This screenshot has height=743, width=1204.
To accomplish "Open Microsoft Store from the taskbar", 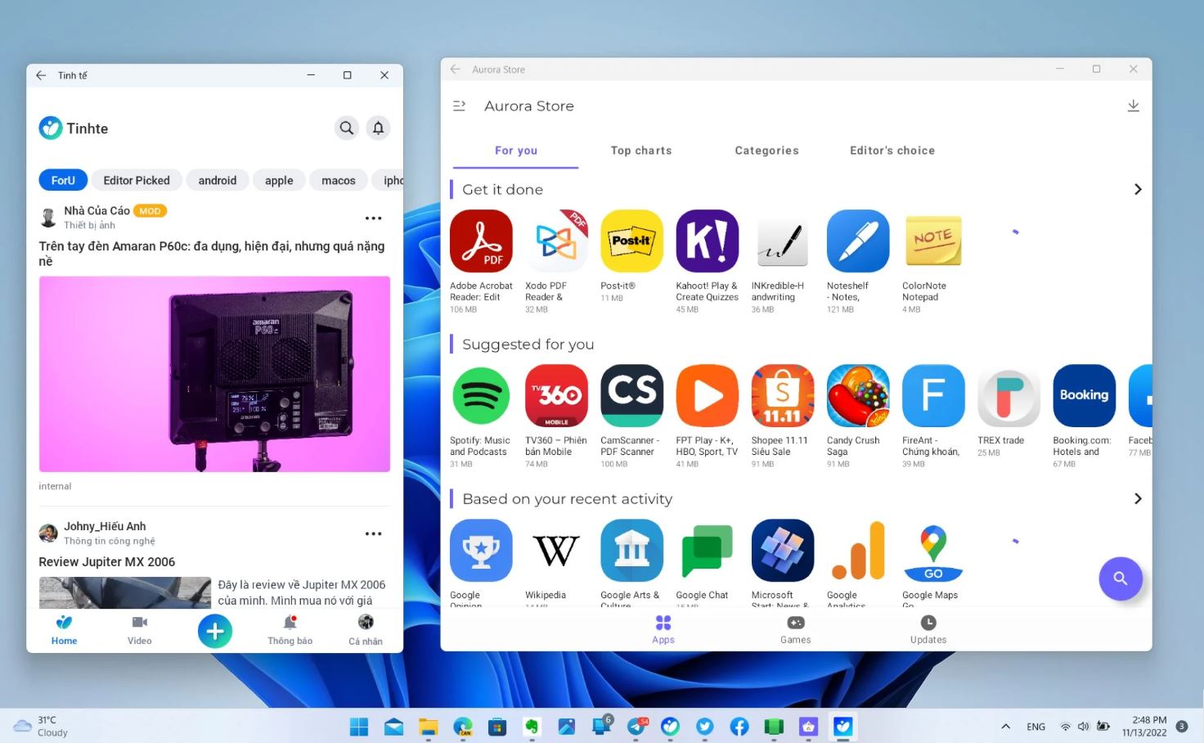I will (497, 726).
